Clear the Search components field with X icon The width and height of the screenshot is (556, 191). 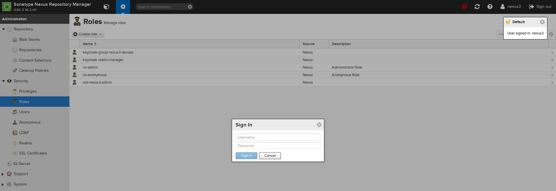pyautogui.click(x=190, y=7)
